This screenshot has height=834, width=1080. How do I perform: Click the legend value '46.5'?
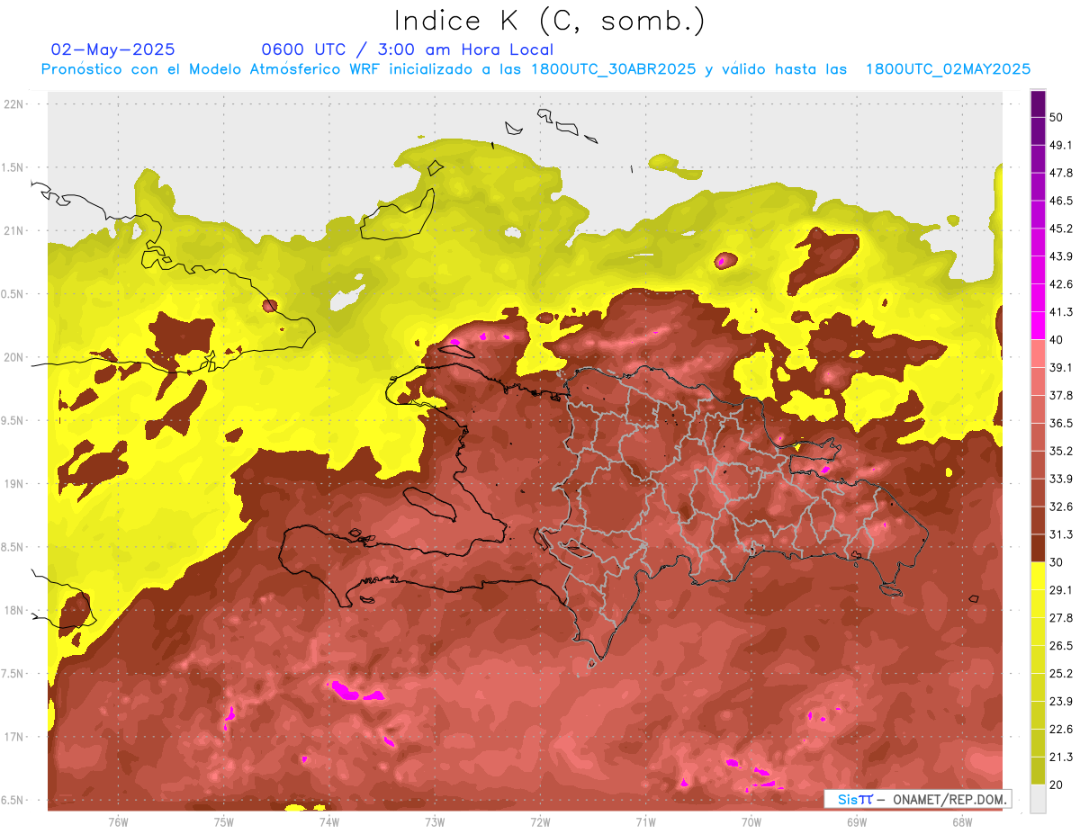click(x=1061, y=201)
